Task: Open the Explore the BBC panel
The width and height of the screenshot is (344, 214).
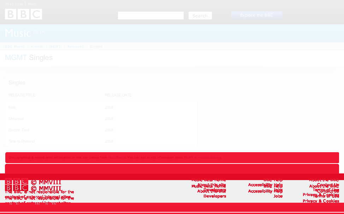Action: coord(257,15)
